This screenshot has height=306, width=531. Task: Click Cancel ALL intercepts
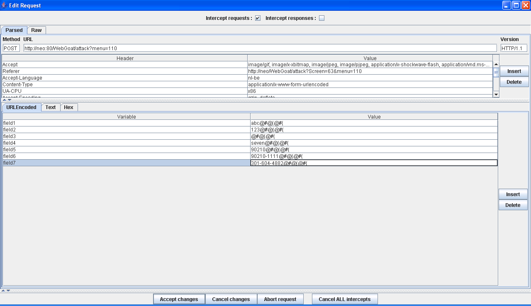(344, 299)
